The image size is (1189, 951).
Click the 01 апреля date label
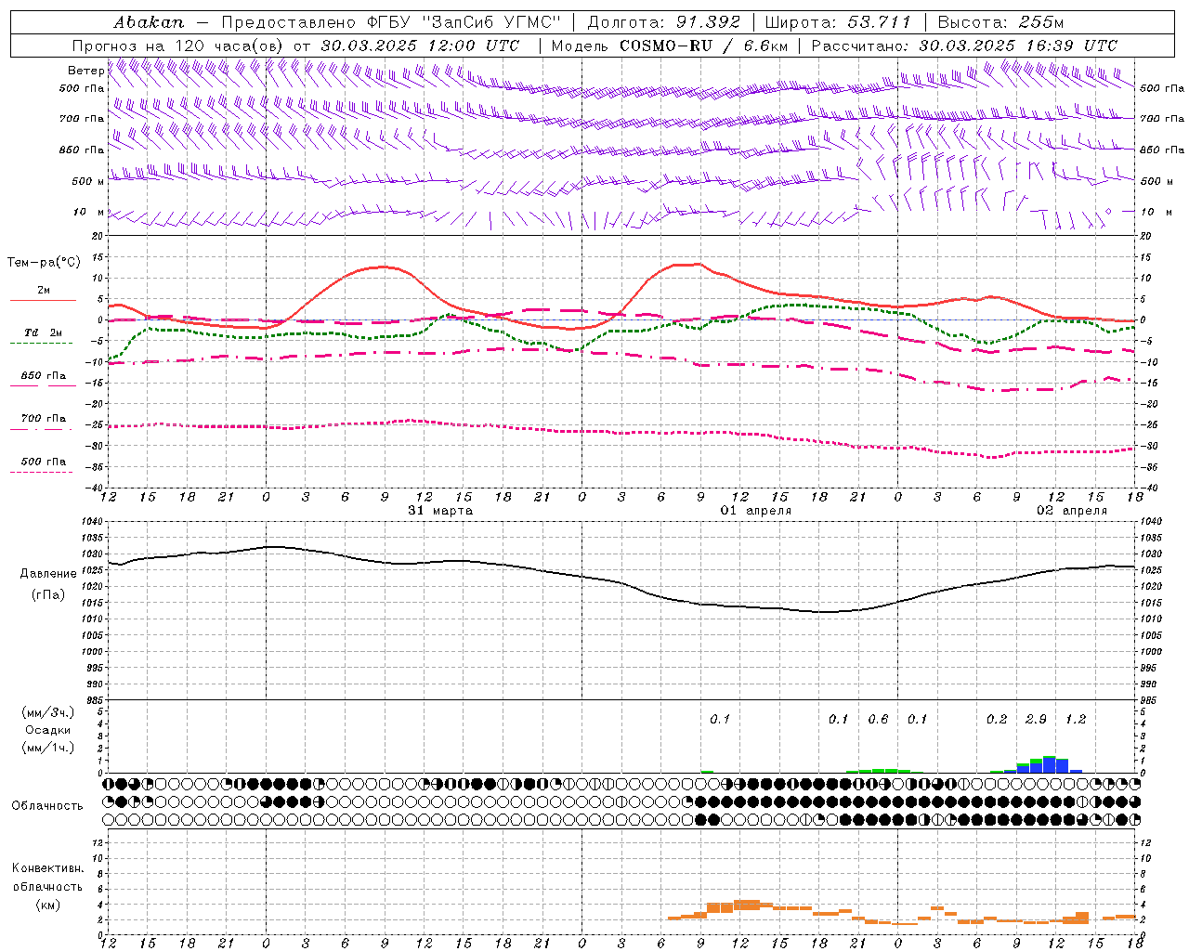[x=756, y=511]
